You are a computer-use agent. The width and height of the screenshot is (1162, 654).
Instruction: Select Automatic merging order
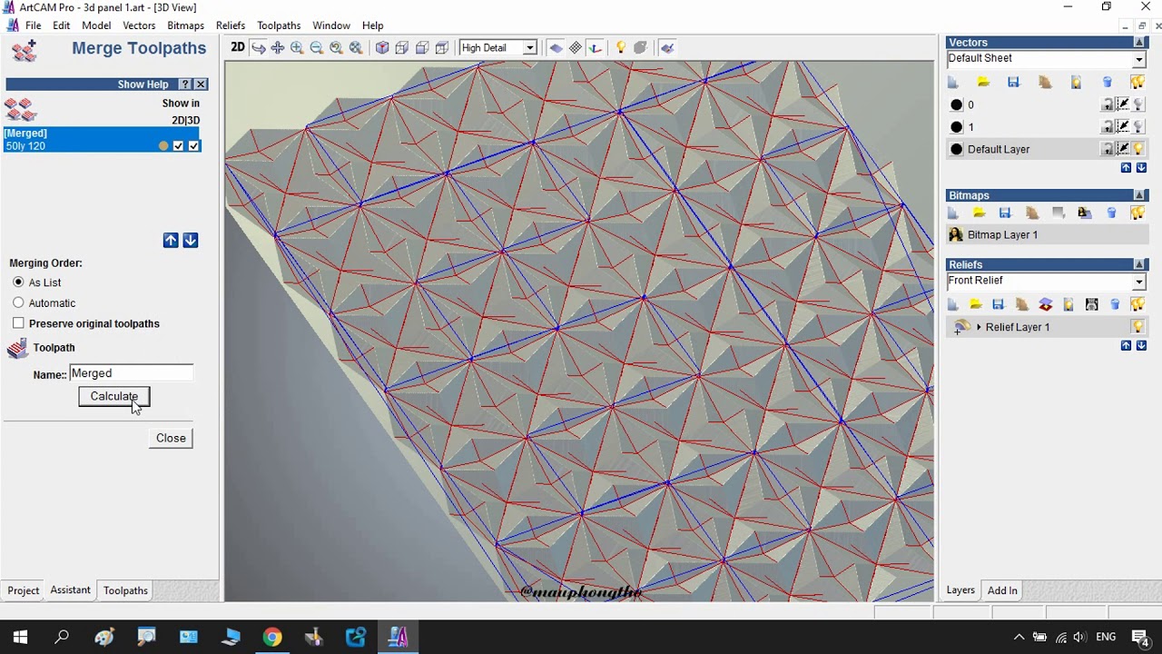pos(18,302)
